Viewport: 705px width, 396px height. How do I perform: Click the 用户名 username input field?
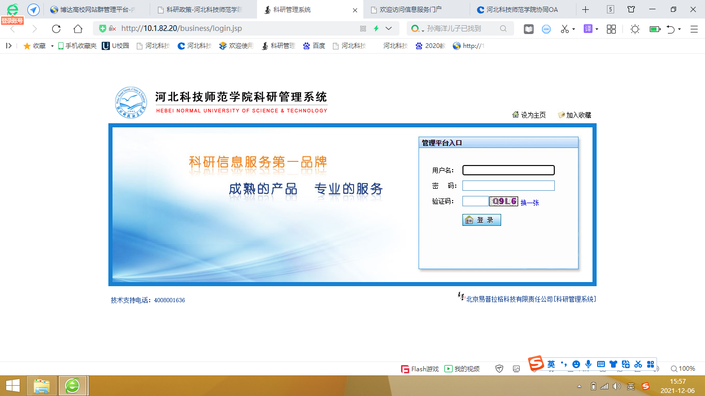point(508,170)
